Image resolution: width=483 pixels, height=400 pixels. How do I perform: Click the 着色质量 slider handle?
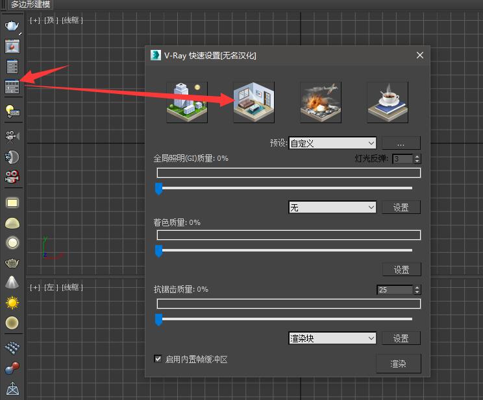(158, 251)
